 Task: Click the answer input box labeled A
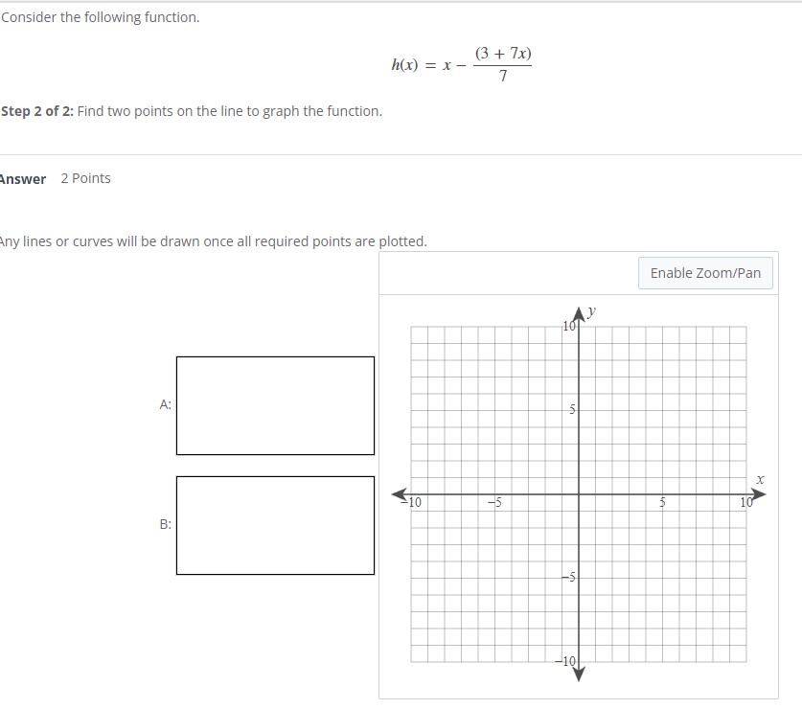click(274, 405)
